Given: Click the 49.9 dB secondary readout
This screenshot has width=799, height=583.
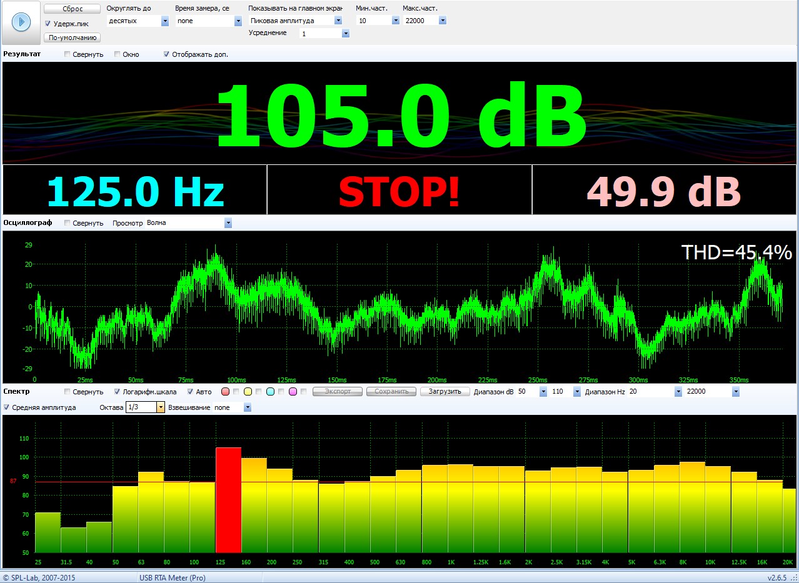Looking at the screenshot, I should (x=663, y=192).
